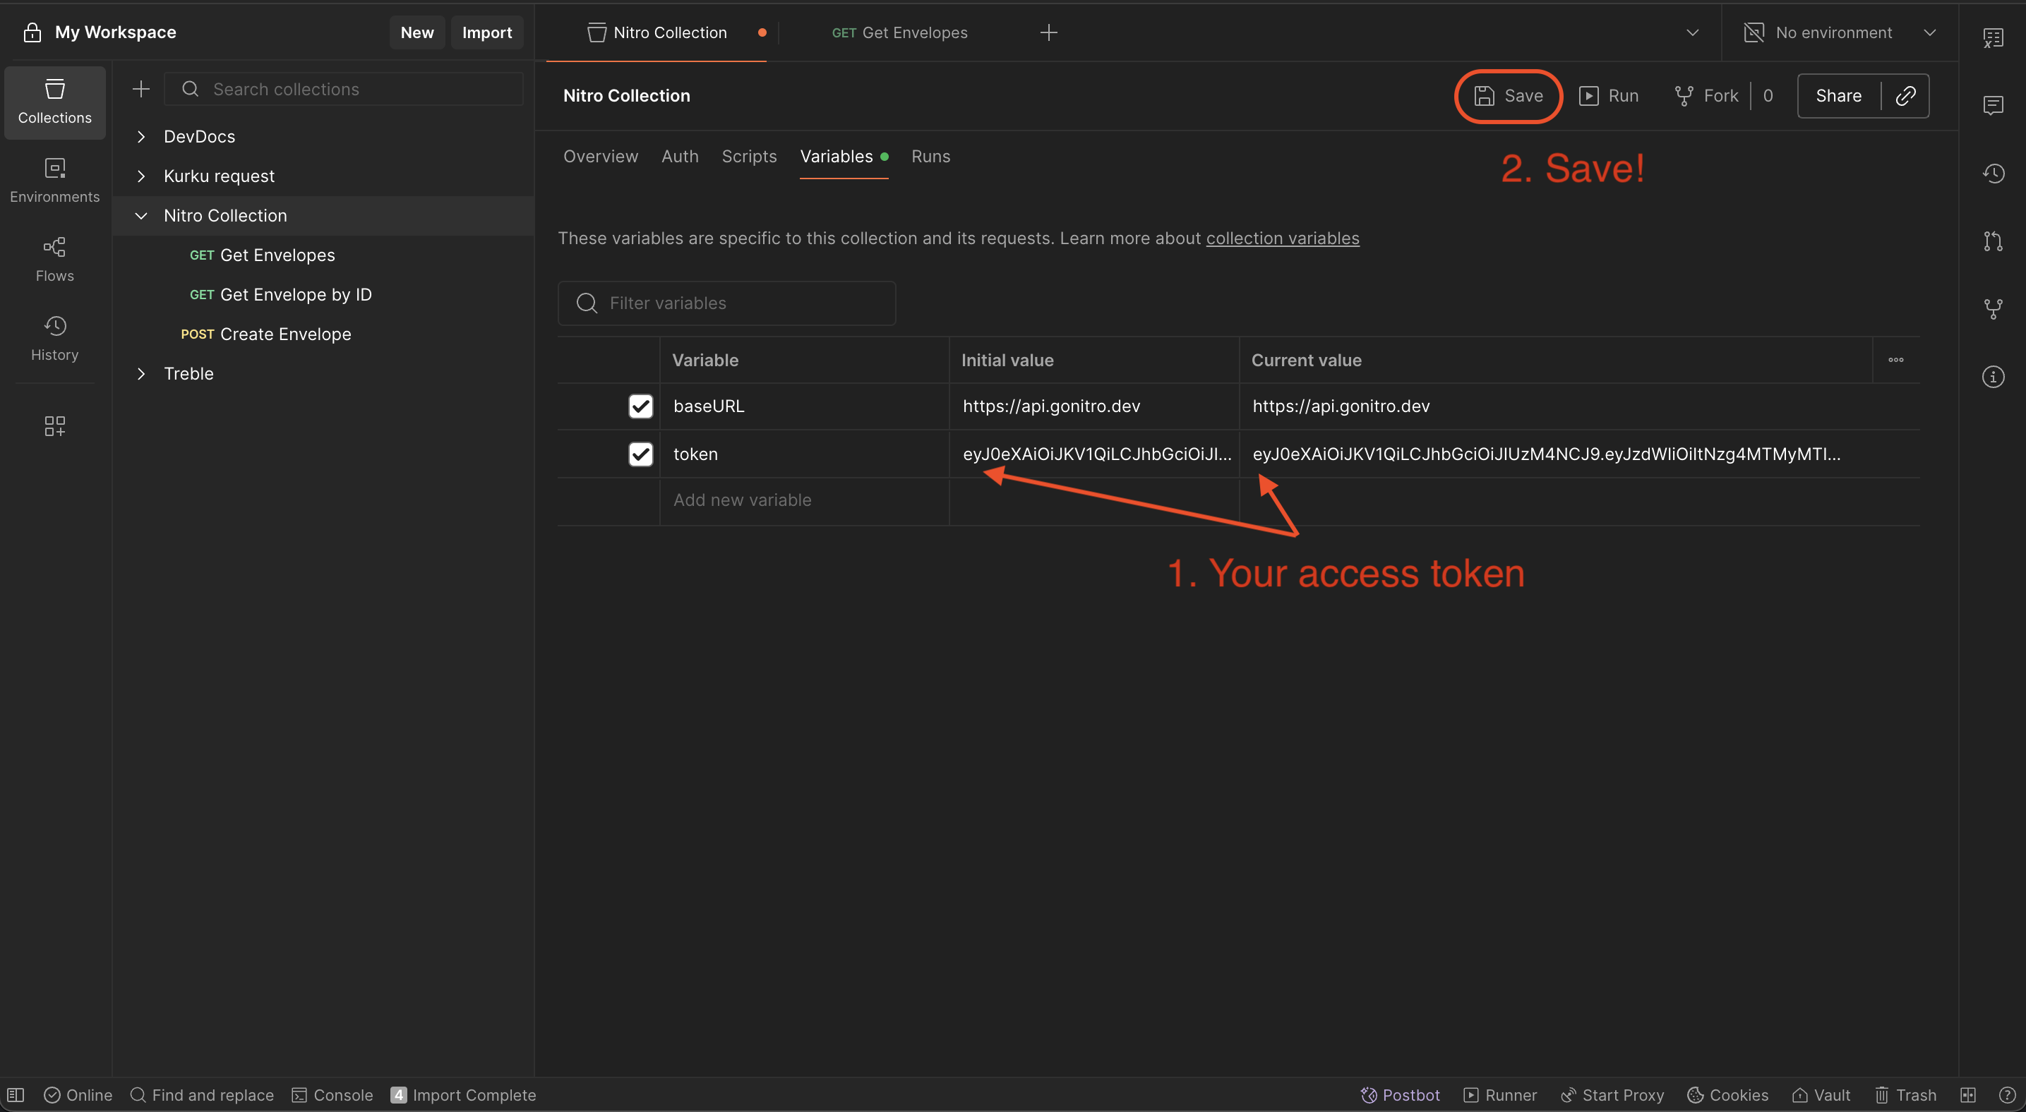Uncheck the baseURL variable checkbox

pos(640,406)
